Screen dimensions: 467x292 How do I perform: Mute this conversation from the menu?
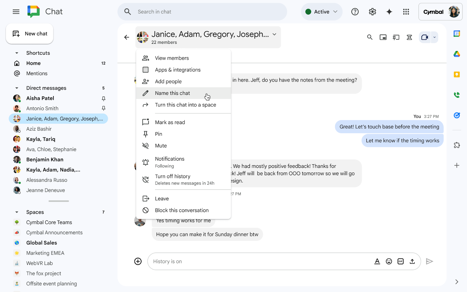tap(161, 145)
